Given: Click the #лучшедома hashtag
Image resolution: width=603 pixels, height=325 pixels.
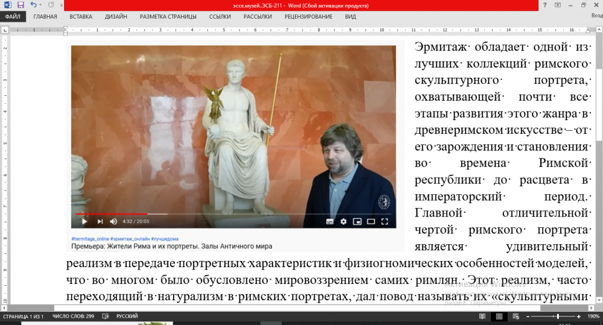Looking at the screenshot, I should (165, 239).
